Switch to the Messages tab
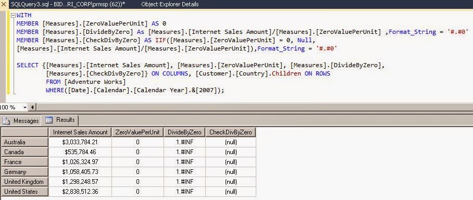The width and height of the screenshot is (473, 200). click(x=21, y=121)
